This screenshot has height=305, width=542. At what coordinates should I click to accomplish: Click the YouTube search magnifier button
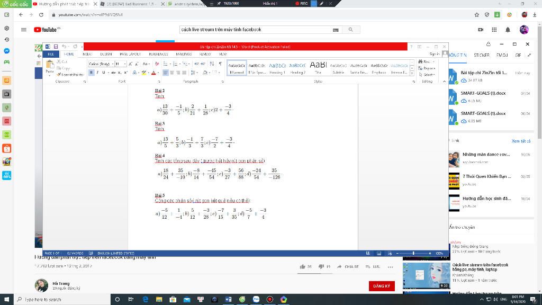tap(351, 30)
